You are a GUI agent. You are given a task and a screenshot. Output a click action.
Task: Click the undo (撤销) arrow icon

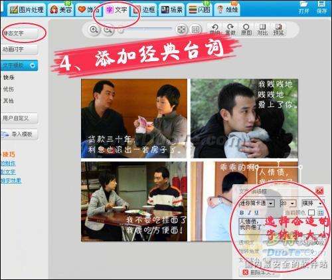(214, 29)
